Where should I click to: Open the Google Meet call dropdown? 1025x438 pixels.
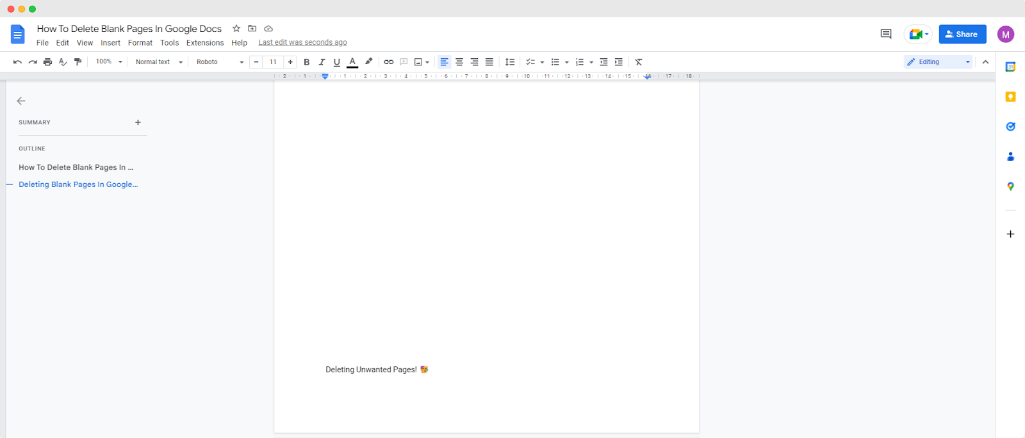coord(918,34)
